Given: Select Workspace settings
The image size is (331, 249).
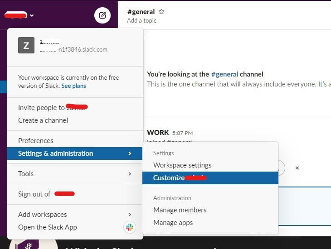Looking at the screenshot, I should (x=182, y=165).
